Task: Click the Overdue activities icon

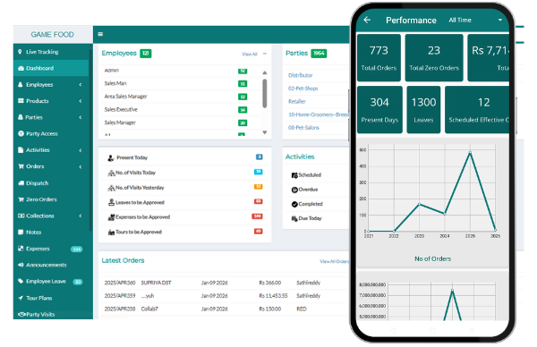Action: [294, 190]
